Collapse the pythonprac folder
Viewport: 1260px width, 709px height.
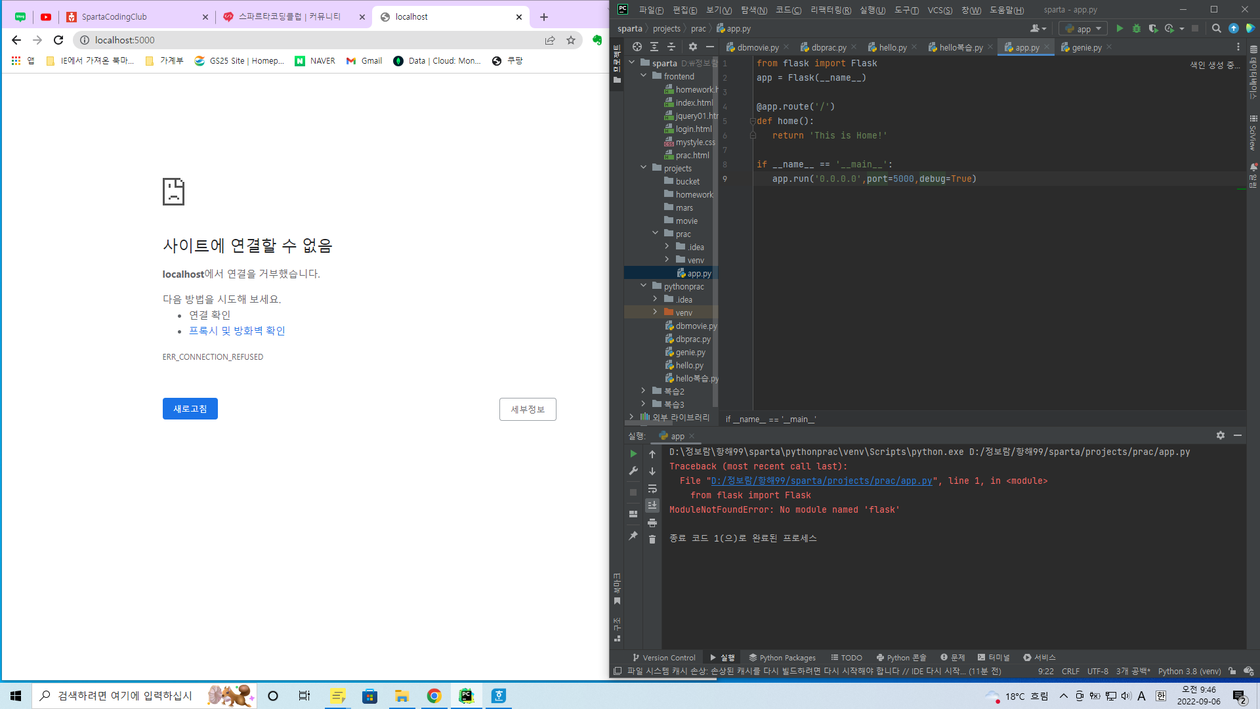[x=644, y=286]
